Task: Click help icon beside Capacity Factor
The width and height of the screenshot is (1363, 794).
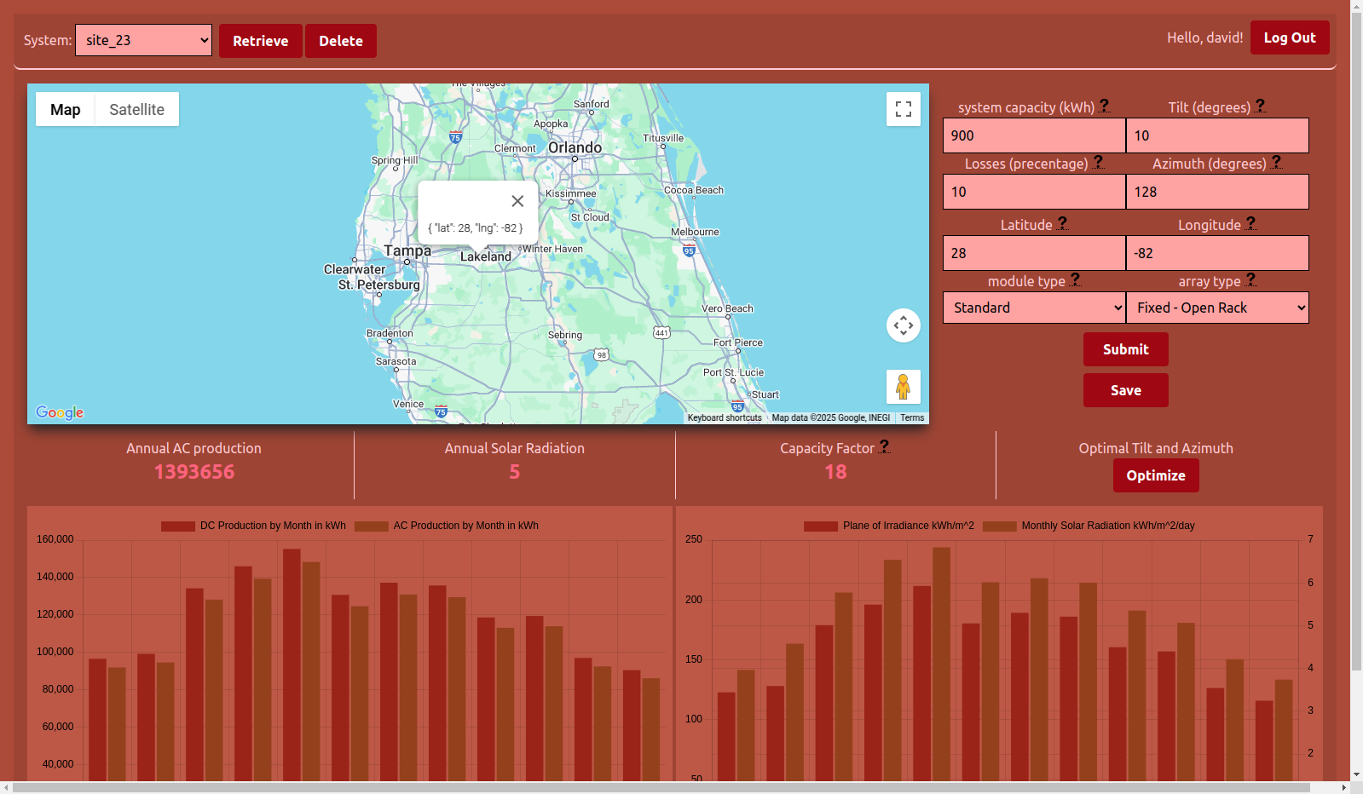Action: click(884, 446)
